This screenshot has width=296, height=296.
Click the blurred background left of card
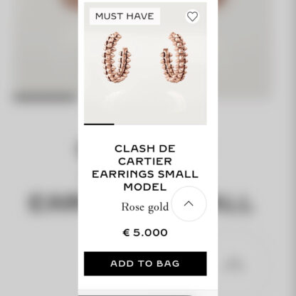click(39, 148)
